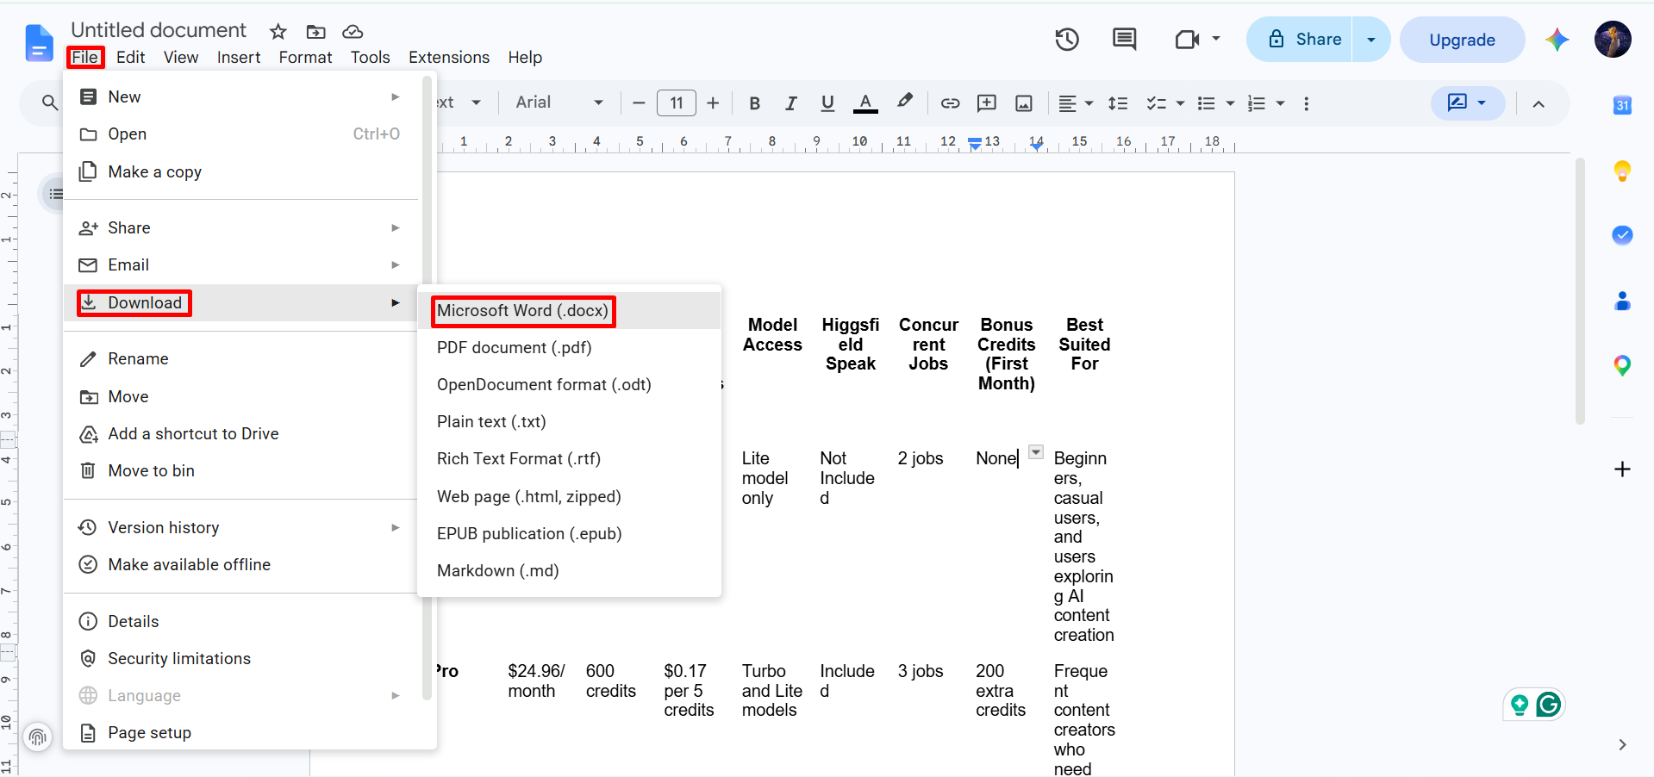Screen dimensions: 1654x777
Task: Collapse the menus with the up chevron
Action: coord(1539,103)
